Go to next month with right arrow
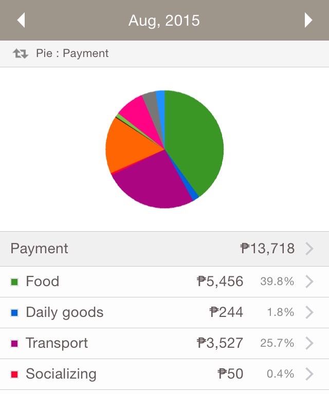 [308, 20]
